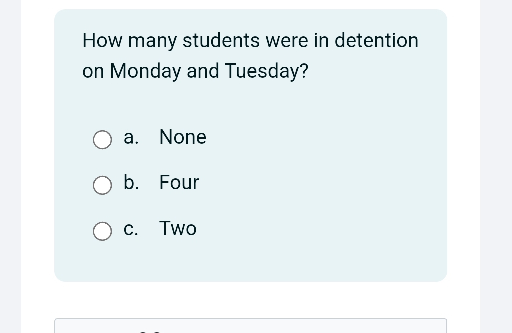Click the "Four" answer label
Screen dimensions: 512x333
[x=179, y=183]
